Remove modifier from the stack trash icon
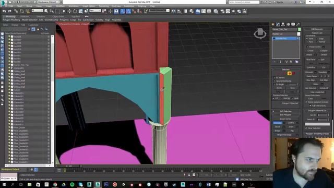 tap(291, 62)
